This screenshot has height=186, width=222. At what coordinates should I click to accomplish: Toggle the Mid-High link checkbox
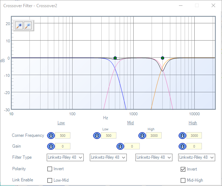[183, 180]
